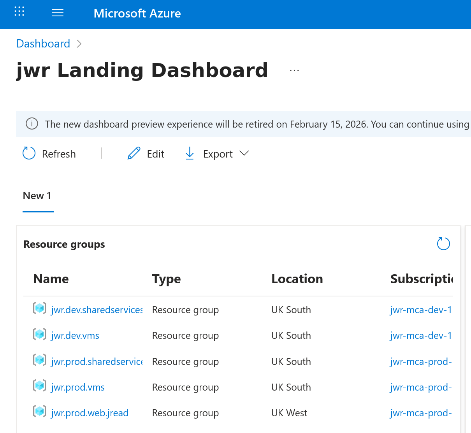This screenshot has height=433, width=471.
Task: Sort by the Location column header
Action: click(x=297, y=279)
